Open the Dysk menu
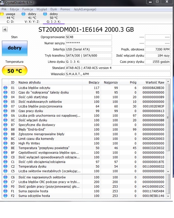Image resolution: width=174 pixels, height=218 pixels. click(54, 9)
